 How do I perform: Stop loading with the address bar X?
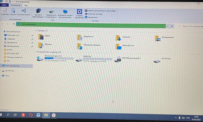click(172, 26)
